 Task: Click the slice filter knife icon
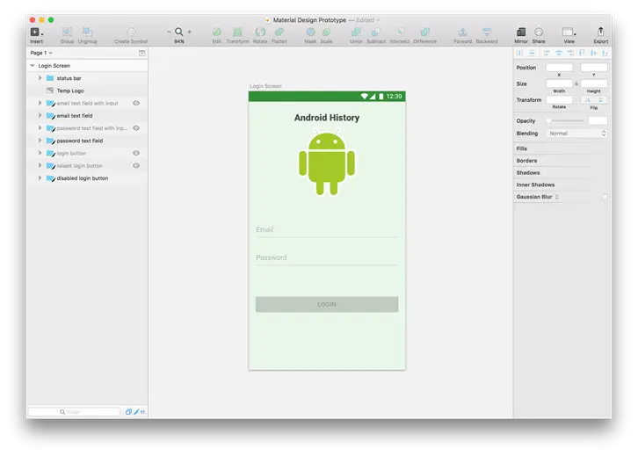pos(137,412)
